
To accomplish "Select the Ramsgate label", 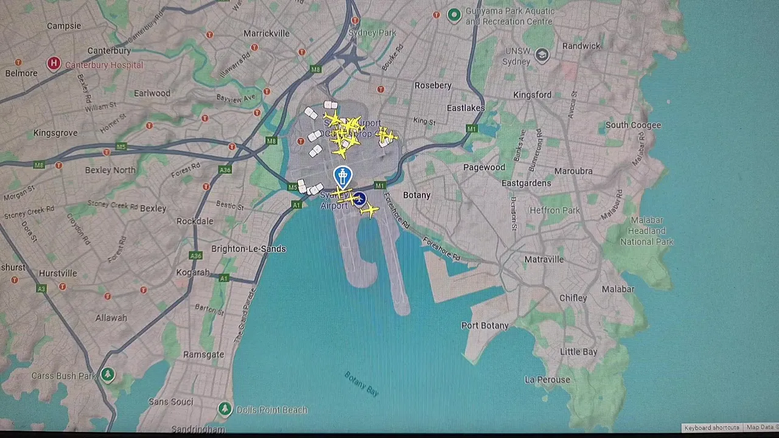I will click(203, 354).
